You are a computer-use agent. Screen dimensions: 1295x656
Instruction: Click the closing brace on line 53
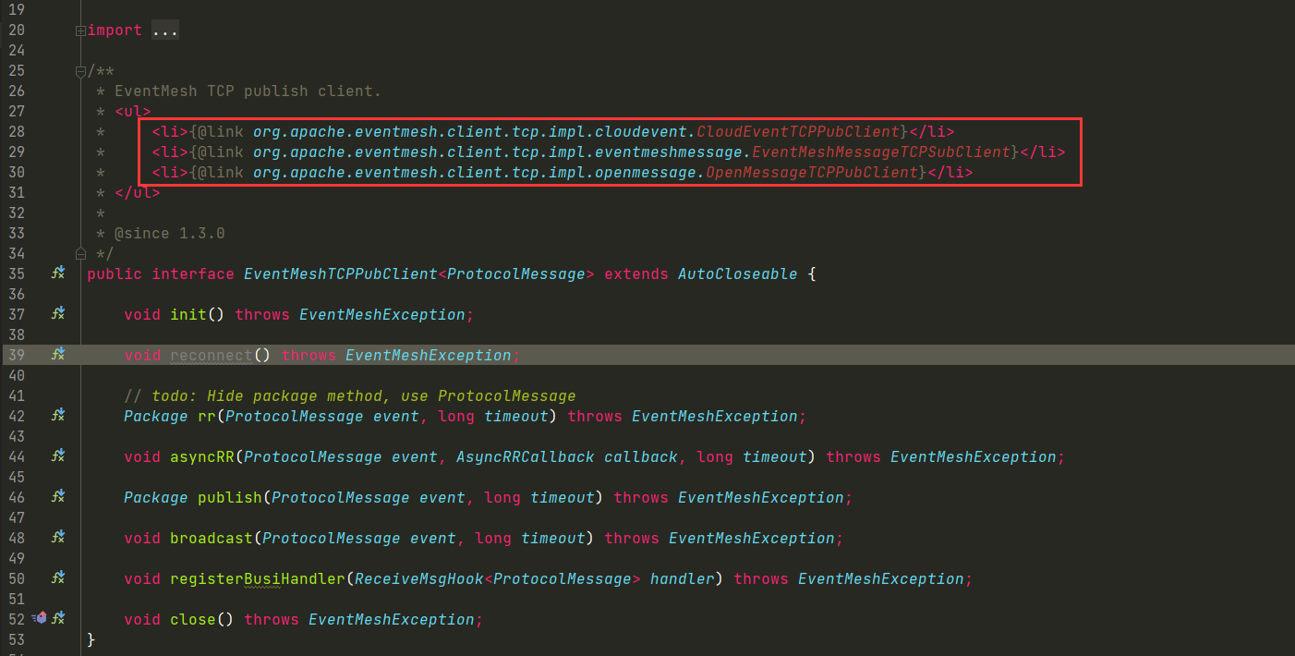click(91, 639)
